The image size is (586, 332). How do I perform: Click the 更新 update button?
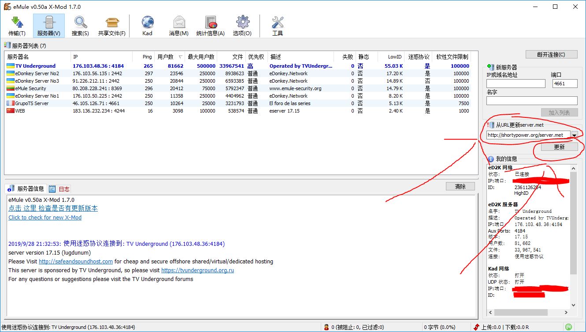559,147
